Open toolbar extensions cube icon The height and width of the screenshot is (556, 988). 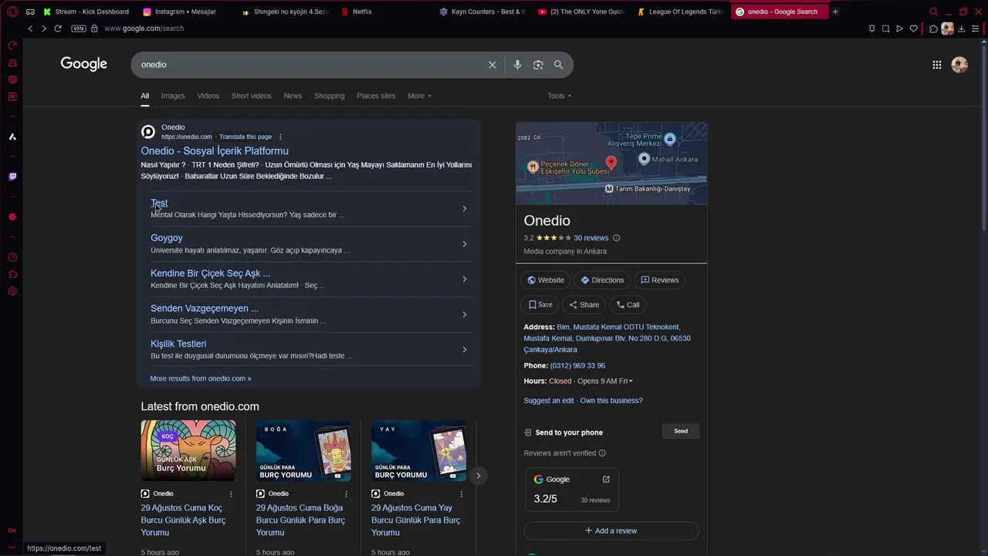933,29
